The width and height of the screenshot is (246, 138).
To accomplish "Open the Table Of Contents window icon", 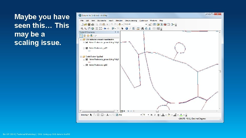I will coord(155,25).
